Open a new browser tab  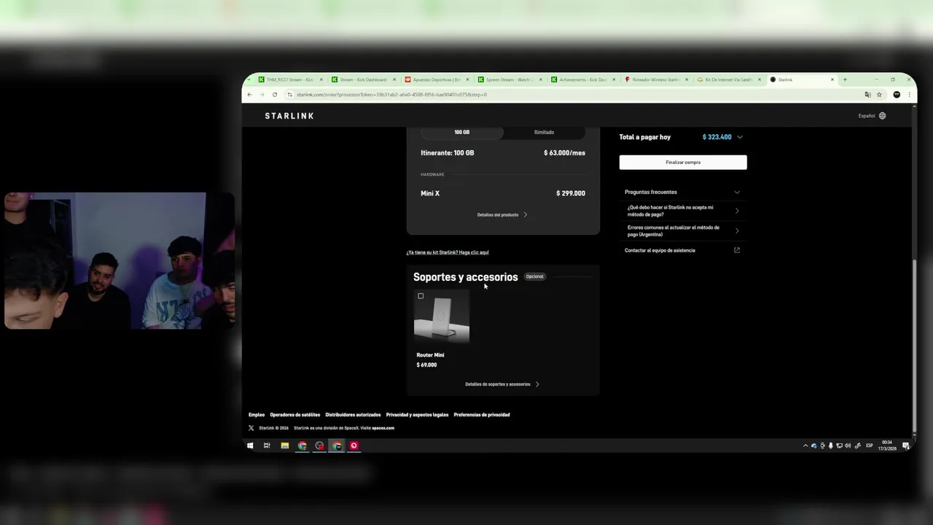[845, 79]
